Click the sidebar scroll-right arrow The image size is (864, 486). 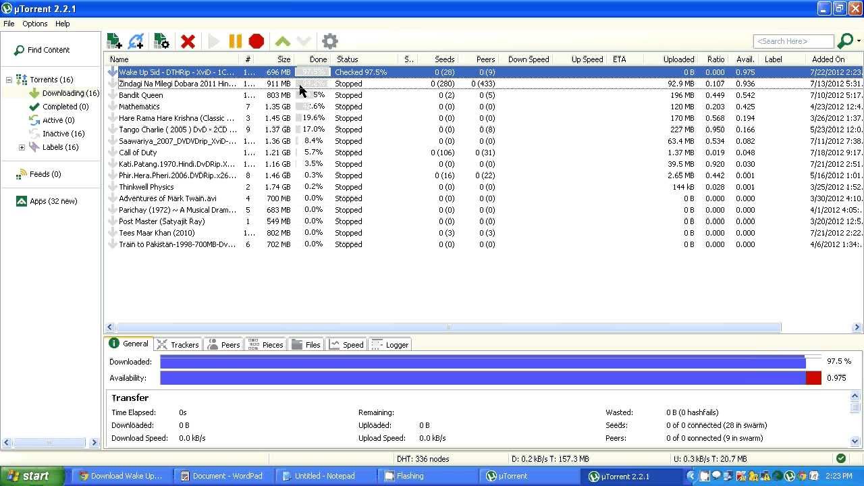click(94, 443)
